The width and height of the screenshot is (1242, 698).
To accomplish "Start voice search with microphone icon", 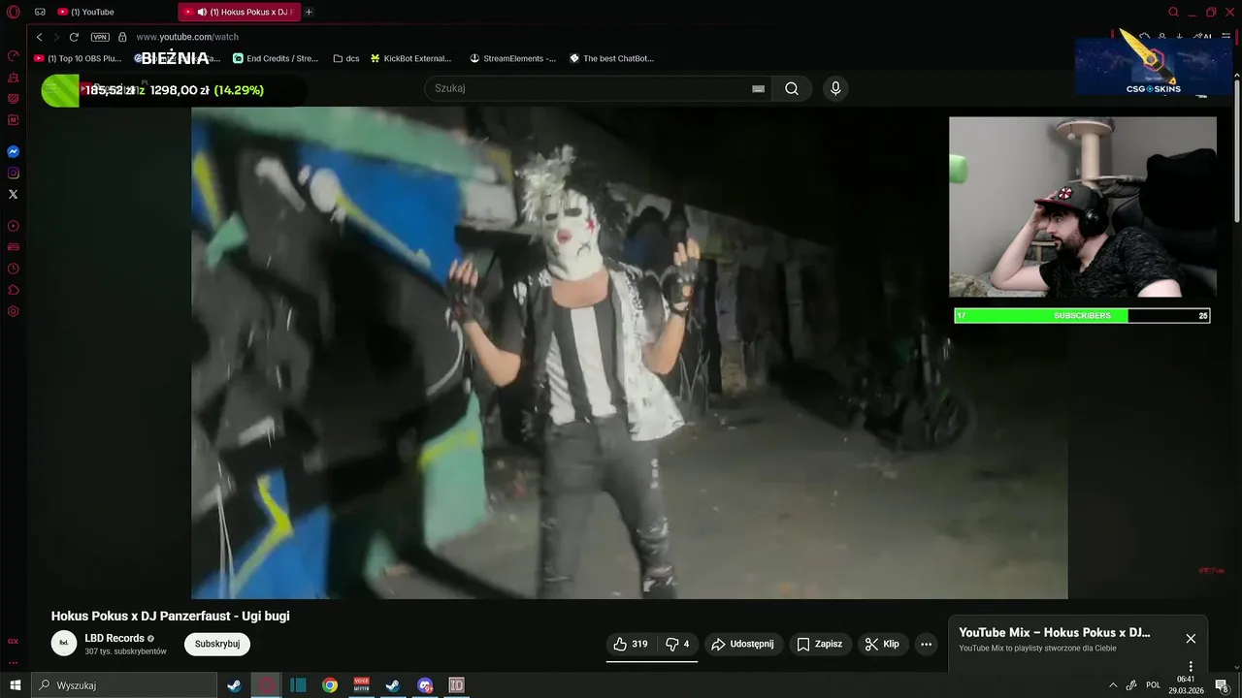I will [835, 88].
